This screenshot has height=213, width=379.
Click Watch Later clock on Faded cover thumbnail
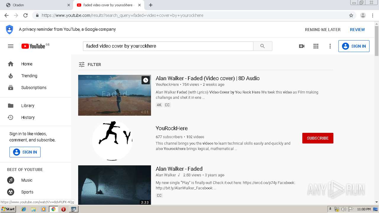pos(146,80)
